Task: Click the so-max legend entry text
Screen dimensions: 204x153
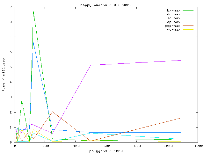Action: pos(174,18)
